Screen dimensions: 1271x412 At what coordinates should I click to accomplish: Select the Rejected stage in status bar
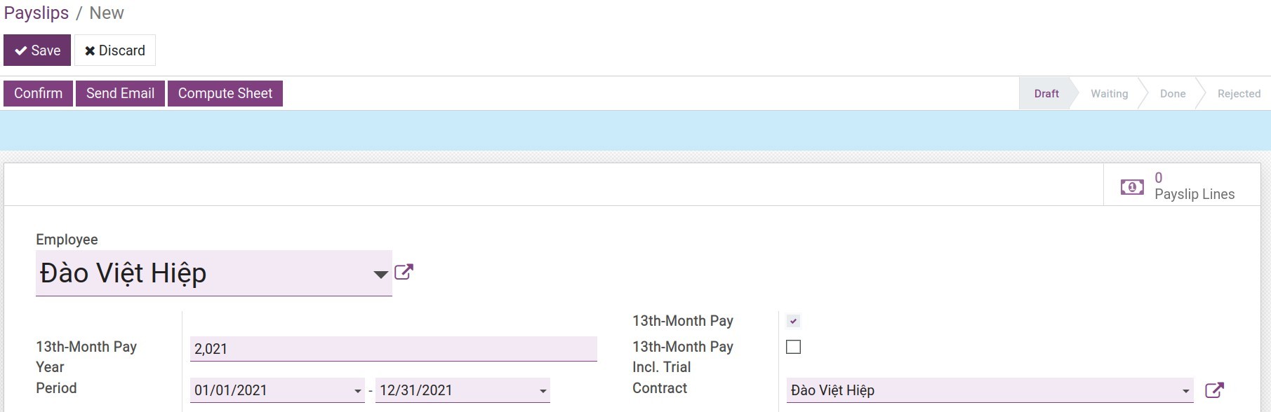1237,93
